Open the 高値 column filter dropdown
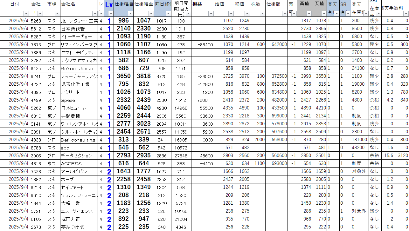The height and width of the screenshot is (231, 409). tap(308, 14)
